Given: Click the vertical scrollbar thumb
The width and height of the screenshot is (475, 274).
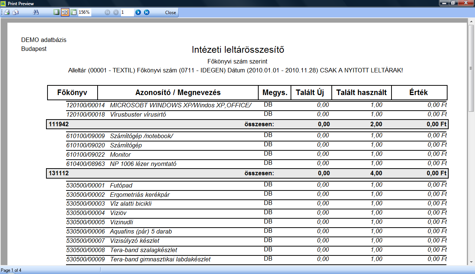Looking at the screenshot, I should pos(471,69).
